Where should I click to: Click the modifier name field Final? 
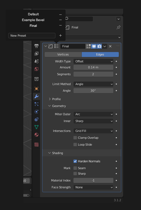[73, 46]
